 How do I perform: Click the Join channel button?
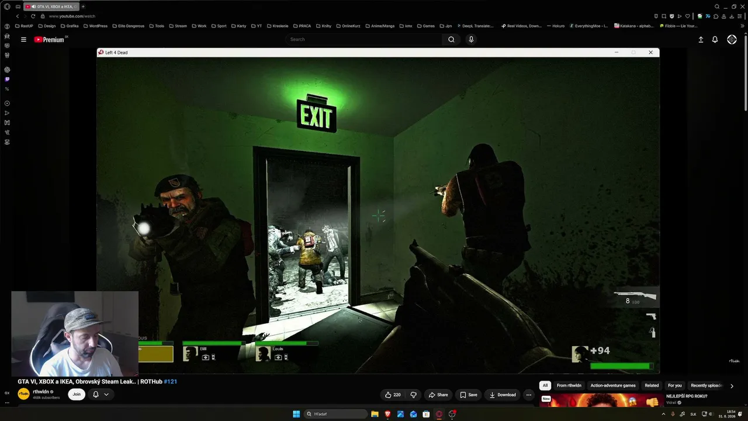tap(77, 395)
